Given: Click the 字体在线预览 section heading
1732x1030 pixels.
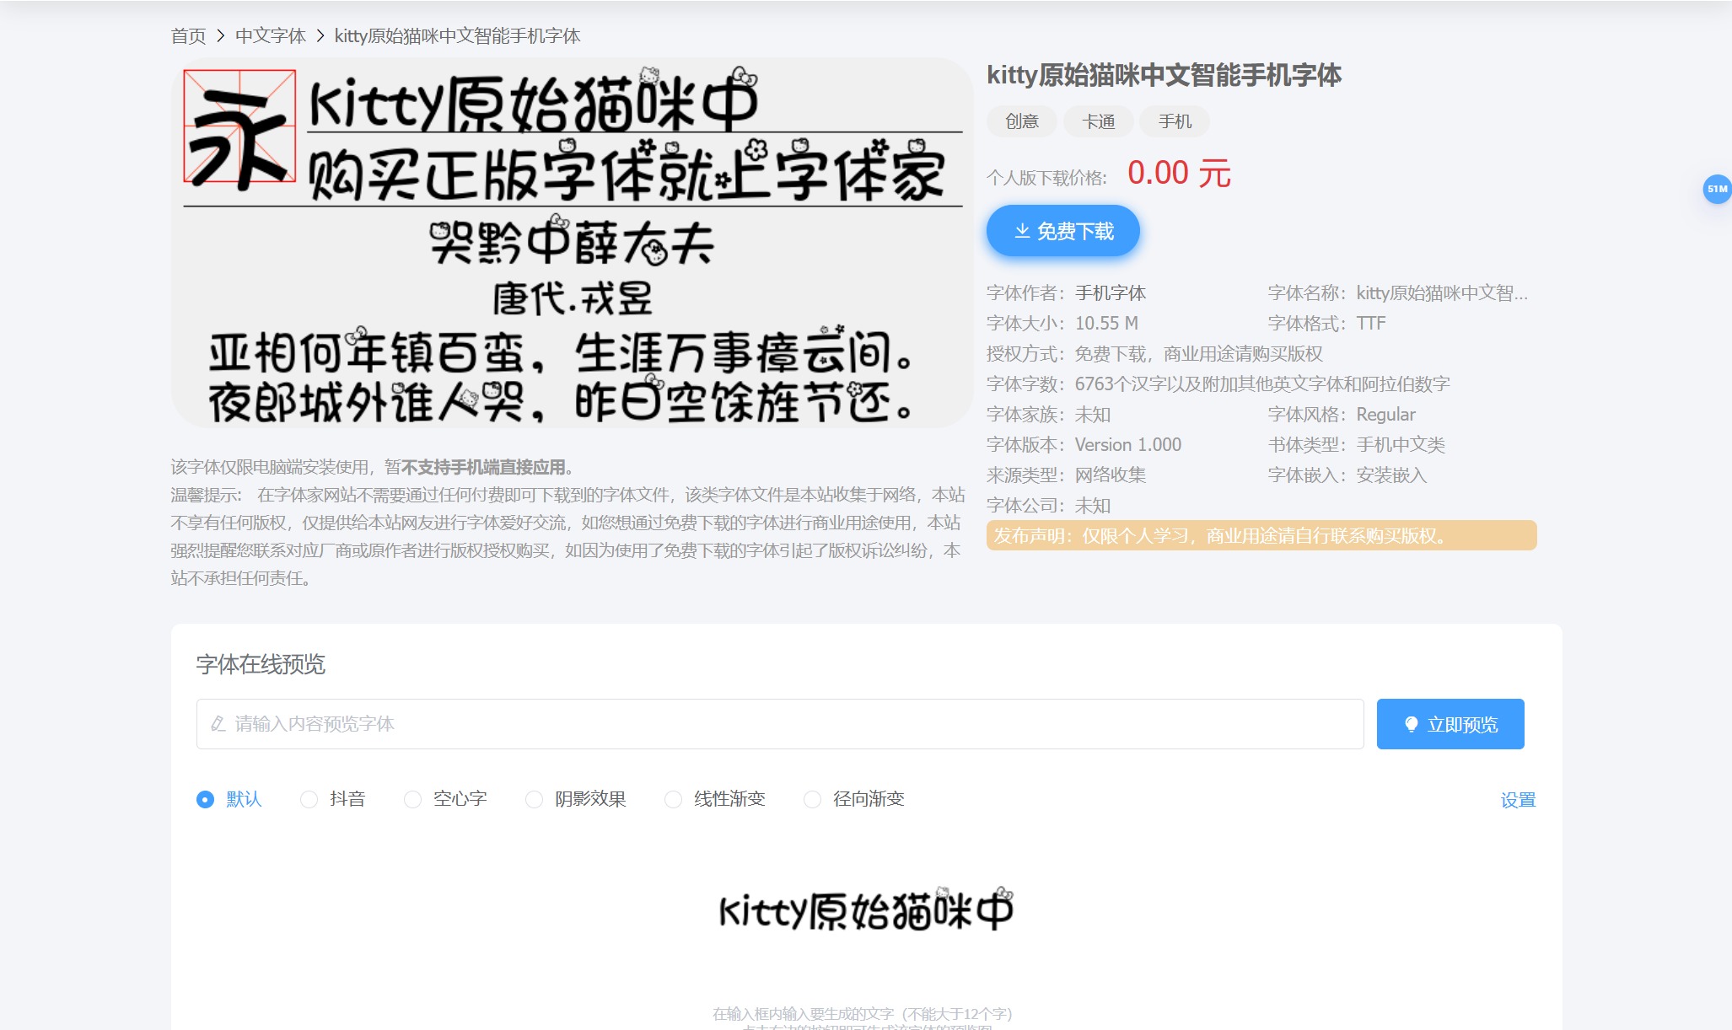Looking at the screenshot, I should click(261, 664).
